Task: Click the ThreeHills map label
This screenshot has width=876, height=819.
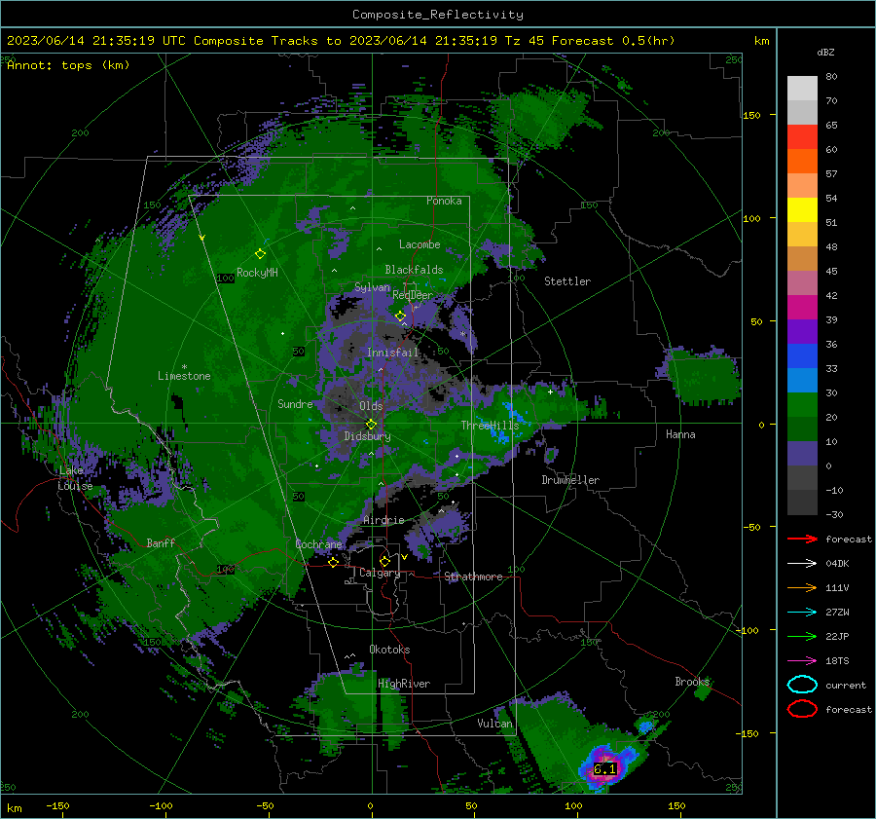Action: (x=490, y=426)
